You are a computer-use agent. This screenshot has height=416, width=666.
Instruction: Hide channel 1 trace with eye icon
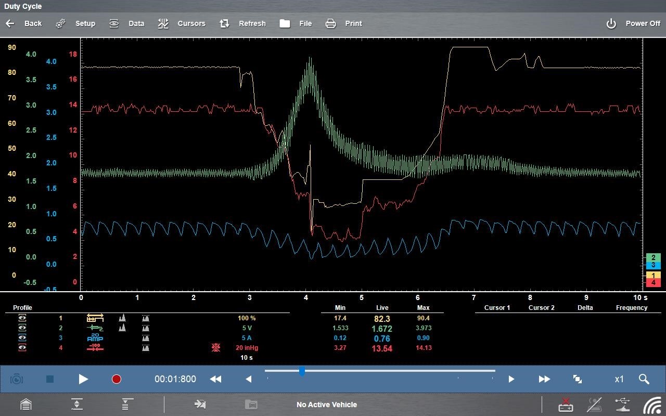coord(22,318)
